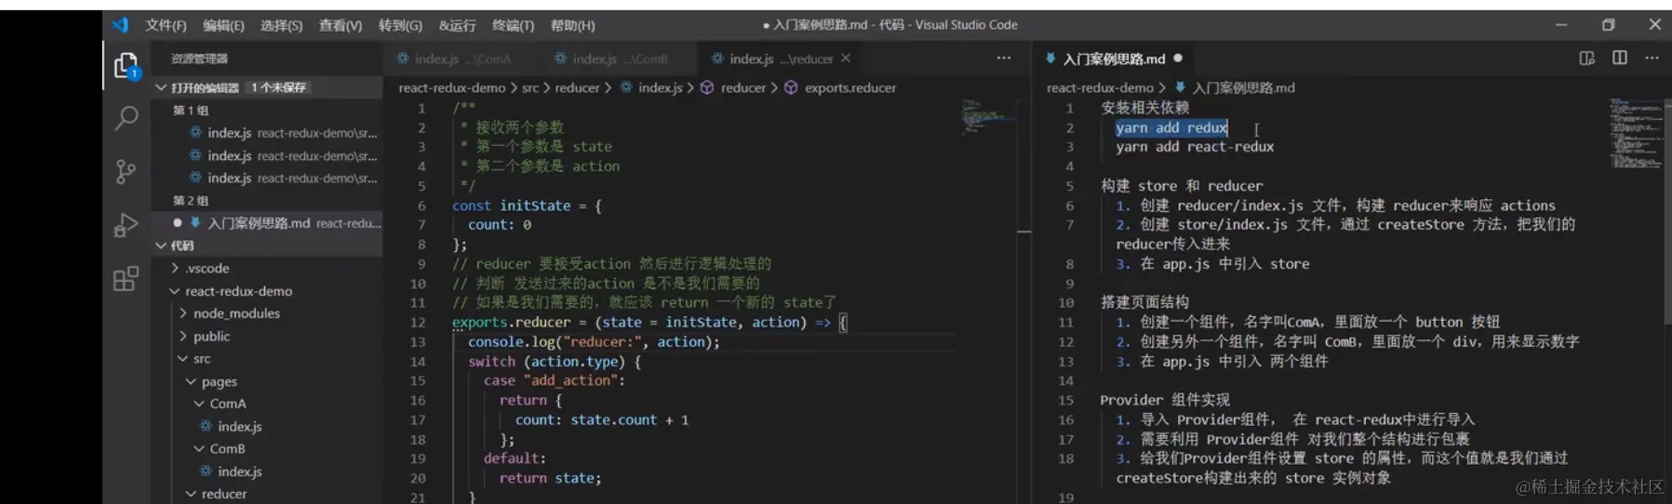The height and width of the screenshot is (504, 1672).
Task: Collapse the 代码 folder section
Action: pyautogui.click(x=161, y=245)
